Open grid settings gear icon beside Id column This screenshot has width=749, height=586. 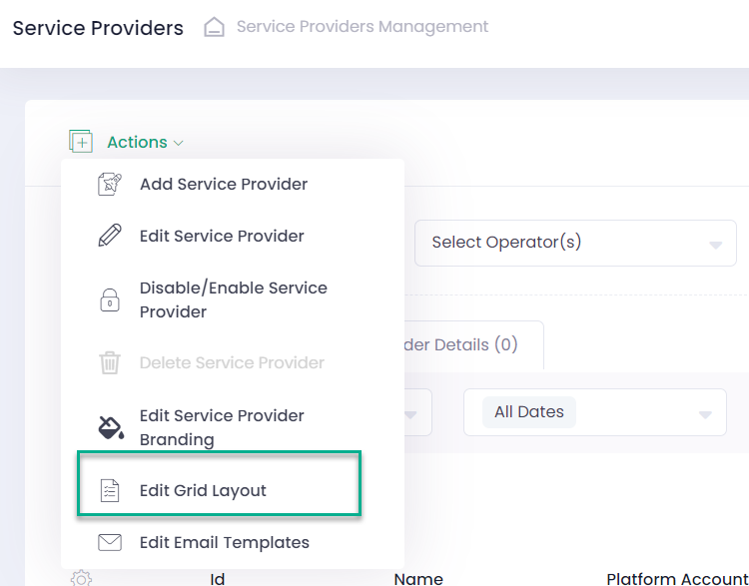tap(81, 578)
